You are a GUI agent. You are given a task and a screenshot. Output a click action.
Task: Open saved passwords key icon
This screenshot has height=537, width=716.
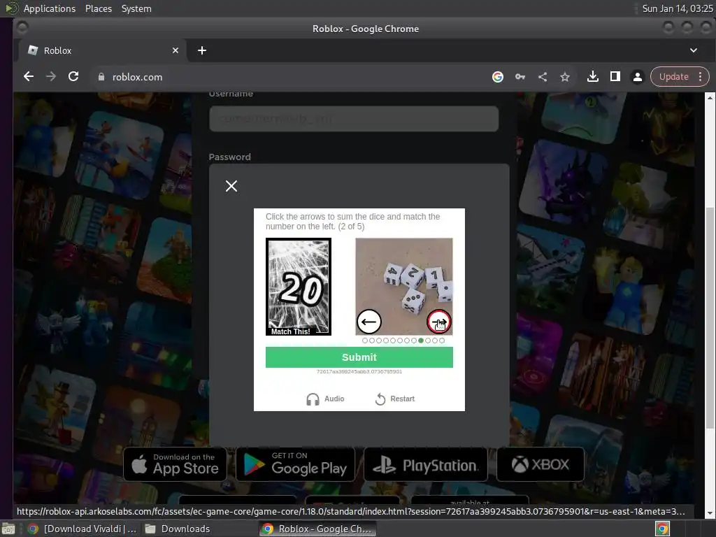click(520, 77)
